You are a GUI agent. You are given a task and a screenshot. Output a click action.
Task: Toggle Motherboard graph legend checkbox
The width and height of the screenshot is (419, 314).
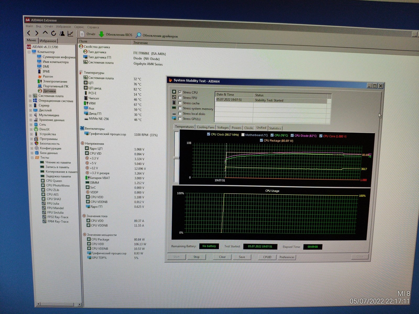coord(243,135)
